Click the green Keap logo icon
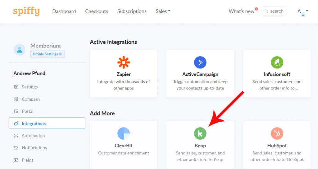This screenshot has height=169, width=318. [x=200, y=133]
